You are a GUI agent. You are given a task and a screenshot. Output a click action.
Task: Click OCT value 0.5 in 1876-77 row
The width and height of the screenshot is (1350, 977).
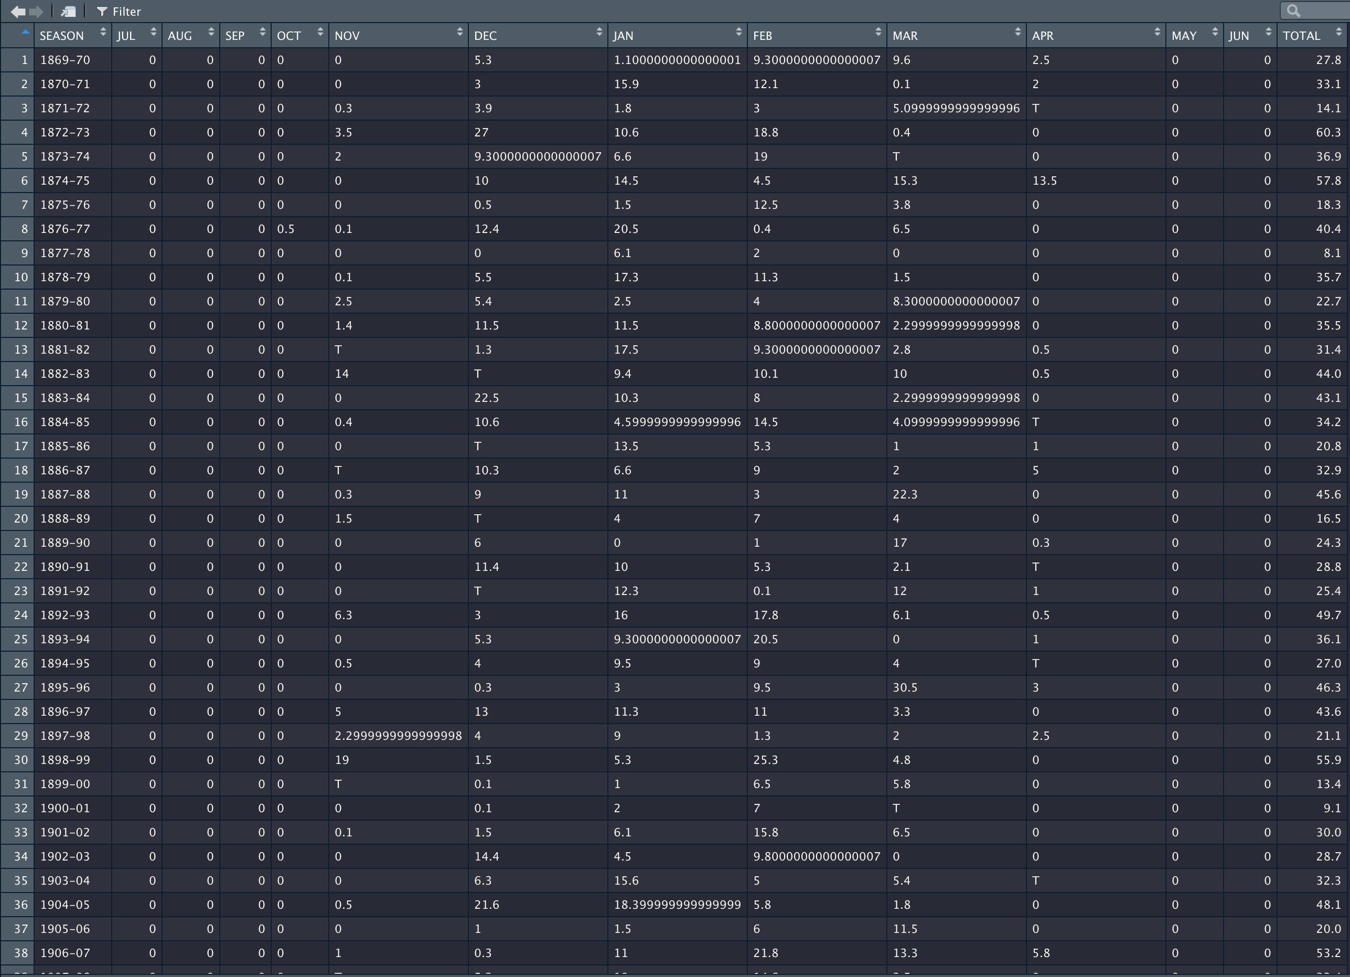pos(286,229)
